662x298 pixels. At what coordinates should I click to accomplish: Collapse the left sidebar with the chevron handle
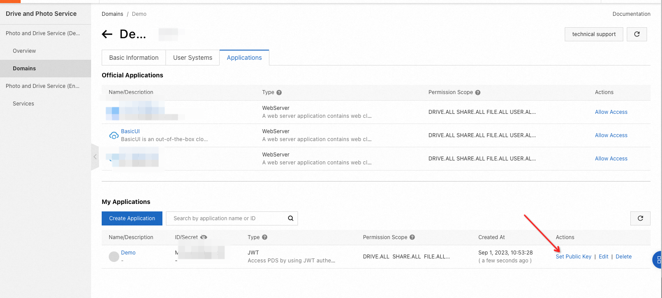tap(95, 157)
